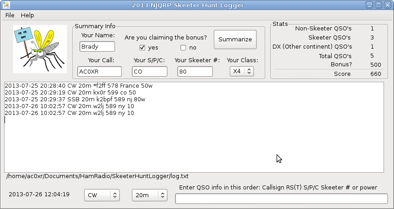Edit the Your S/P/C field CO

(150, 71)
